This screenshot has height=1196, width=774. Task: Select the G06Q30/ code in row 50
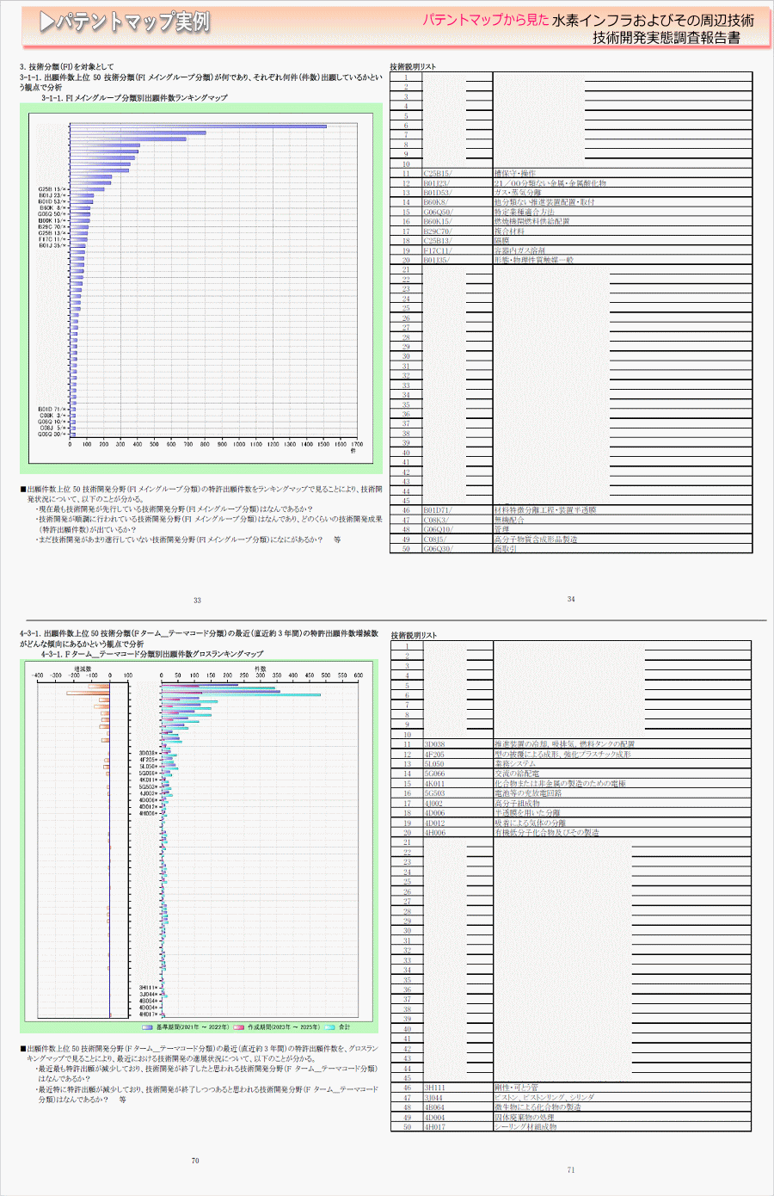[x=438, y=549]
